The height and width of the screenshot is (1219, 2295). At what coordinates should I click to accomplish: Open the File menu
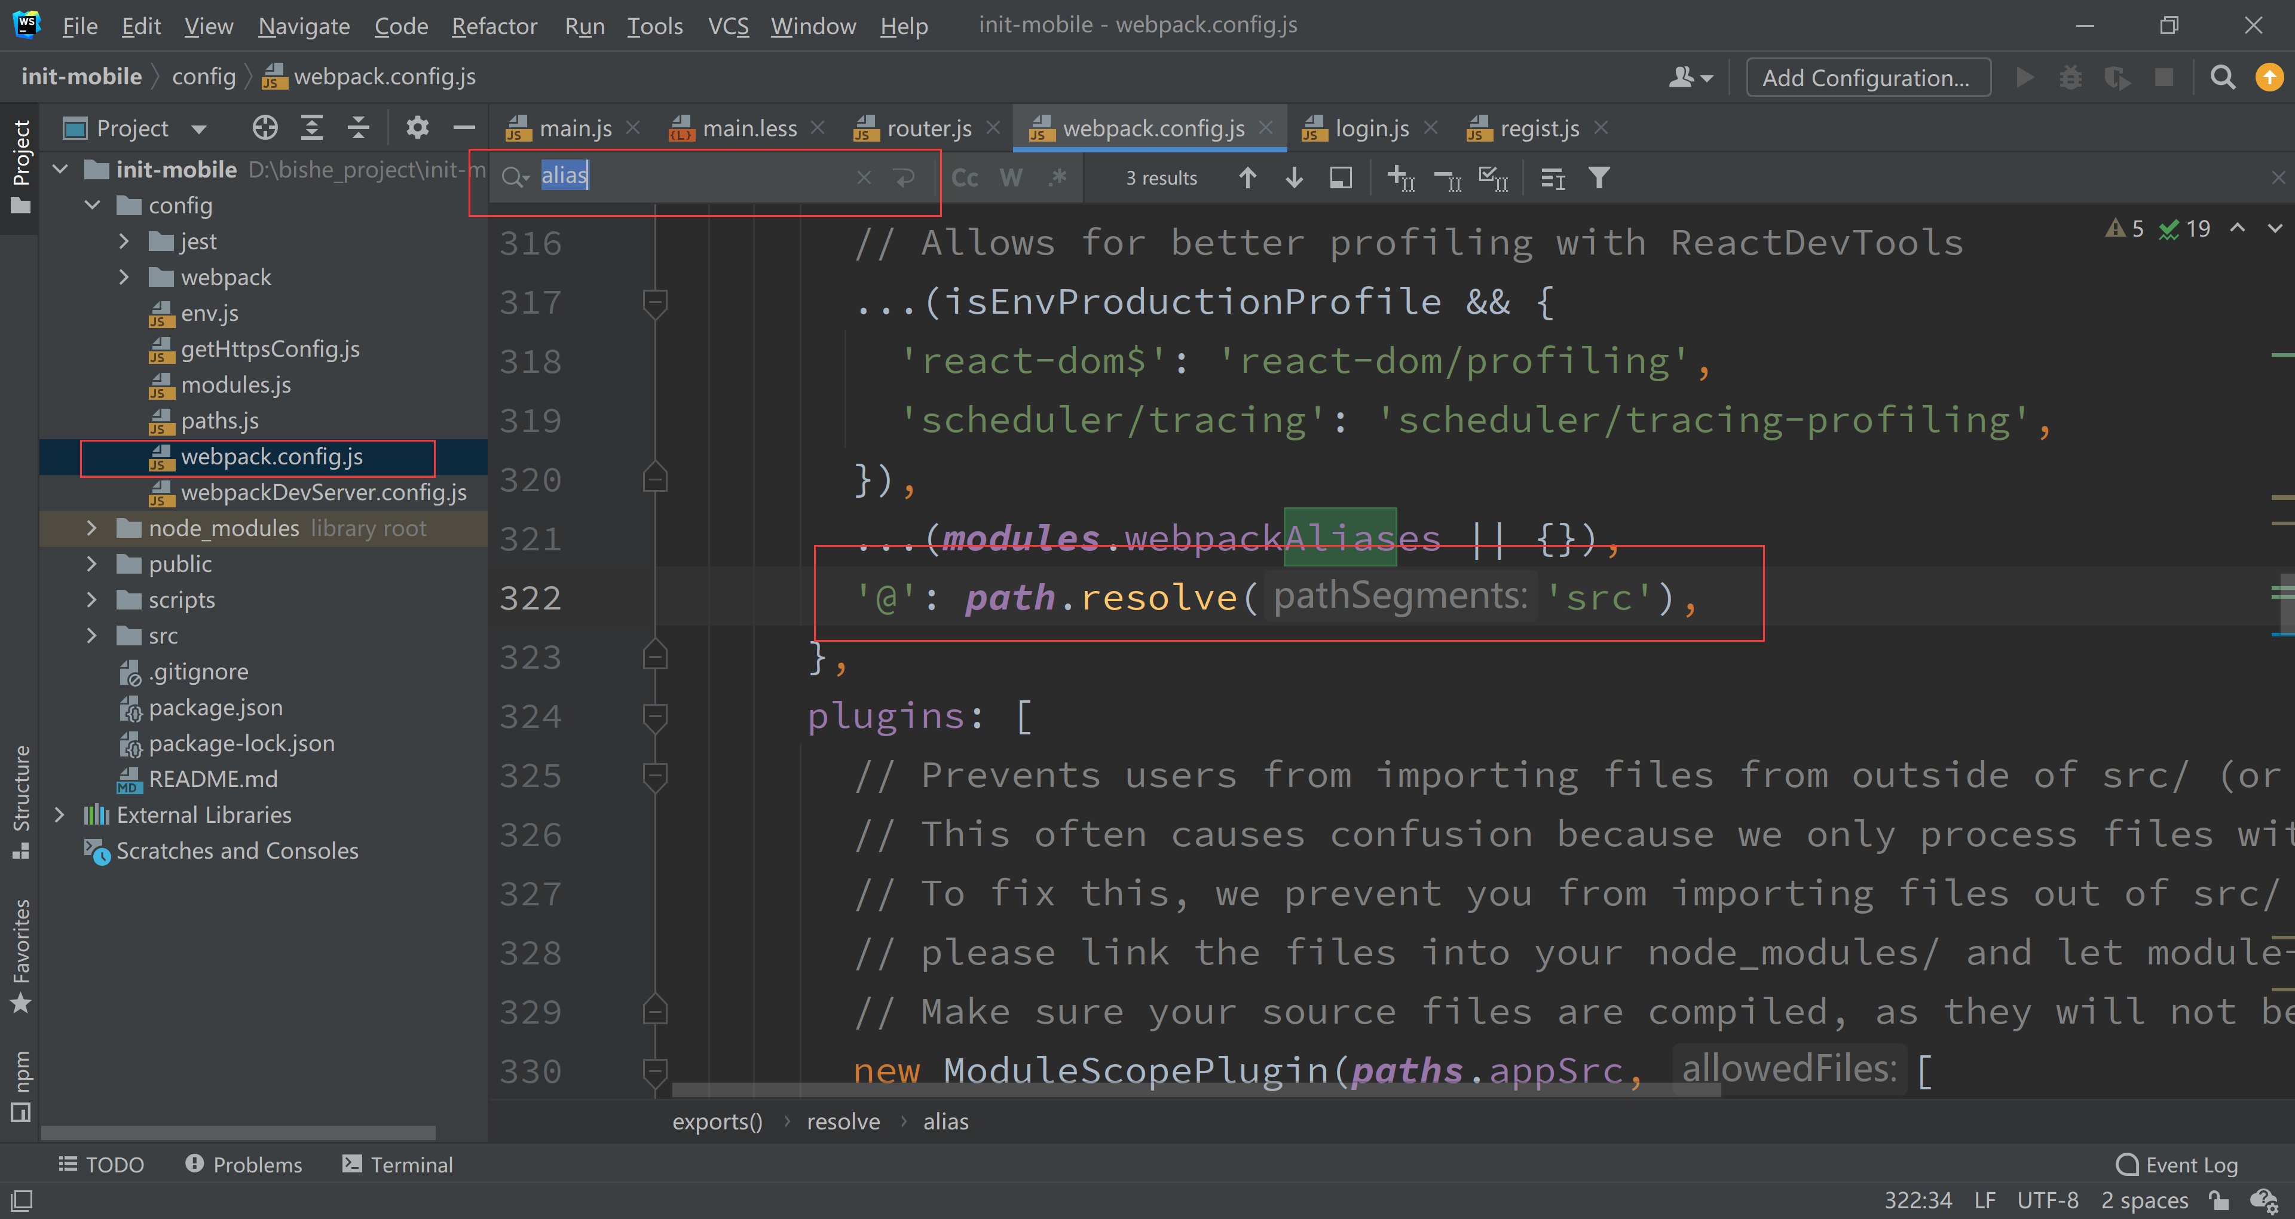point(79,26)
